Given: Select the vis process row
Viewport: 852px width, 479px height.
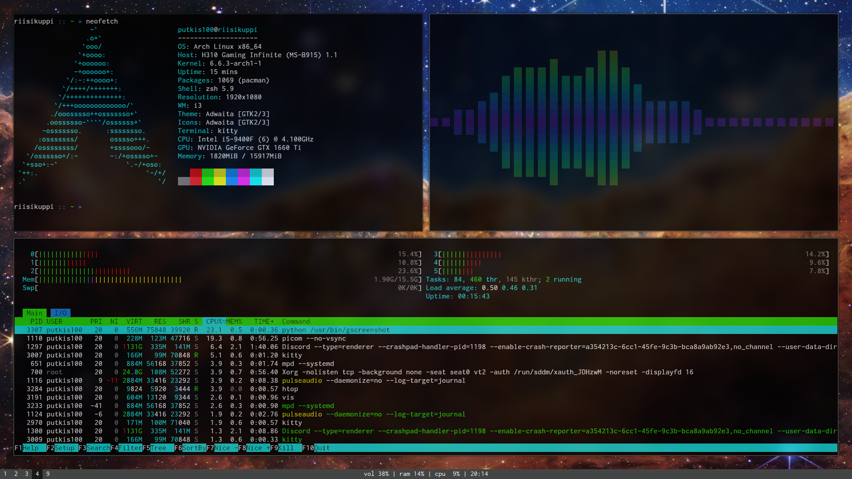Looking at the screenshot, I should (x=426, y=397).
